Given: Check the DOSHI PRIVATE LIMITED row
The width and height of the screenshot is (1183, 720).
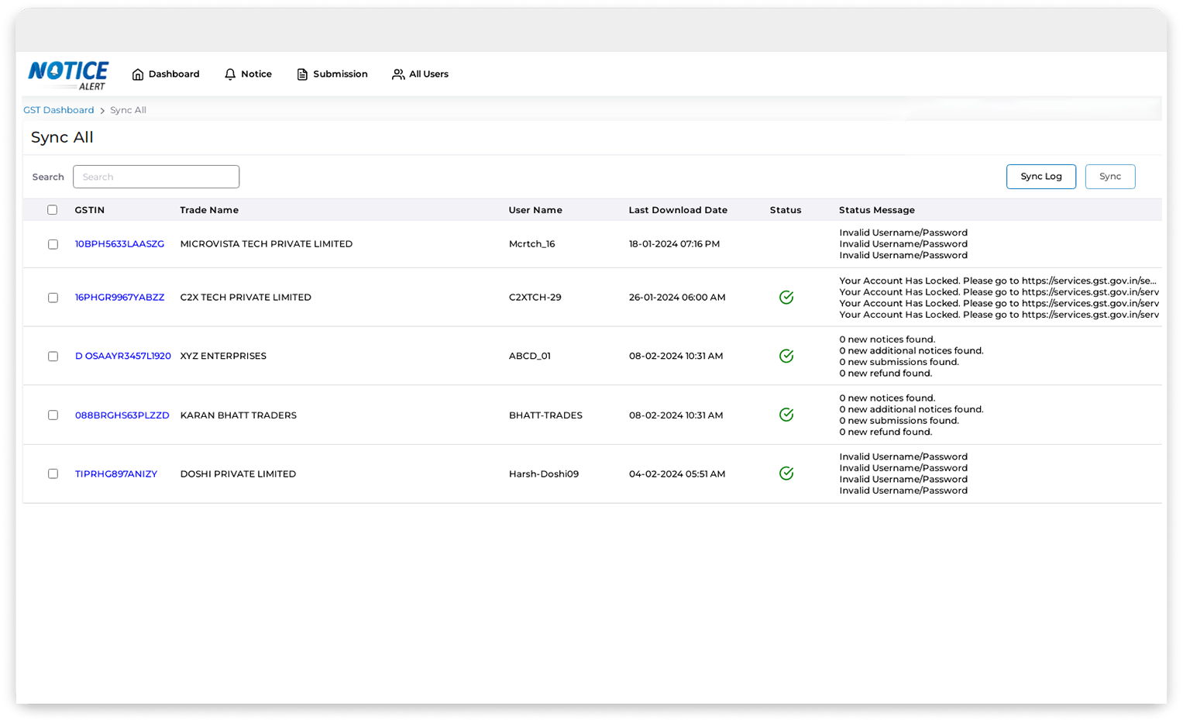Looking at the screenshot, I should click(x=53, y=474).
